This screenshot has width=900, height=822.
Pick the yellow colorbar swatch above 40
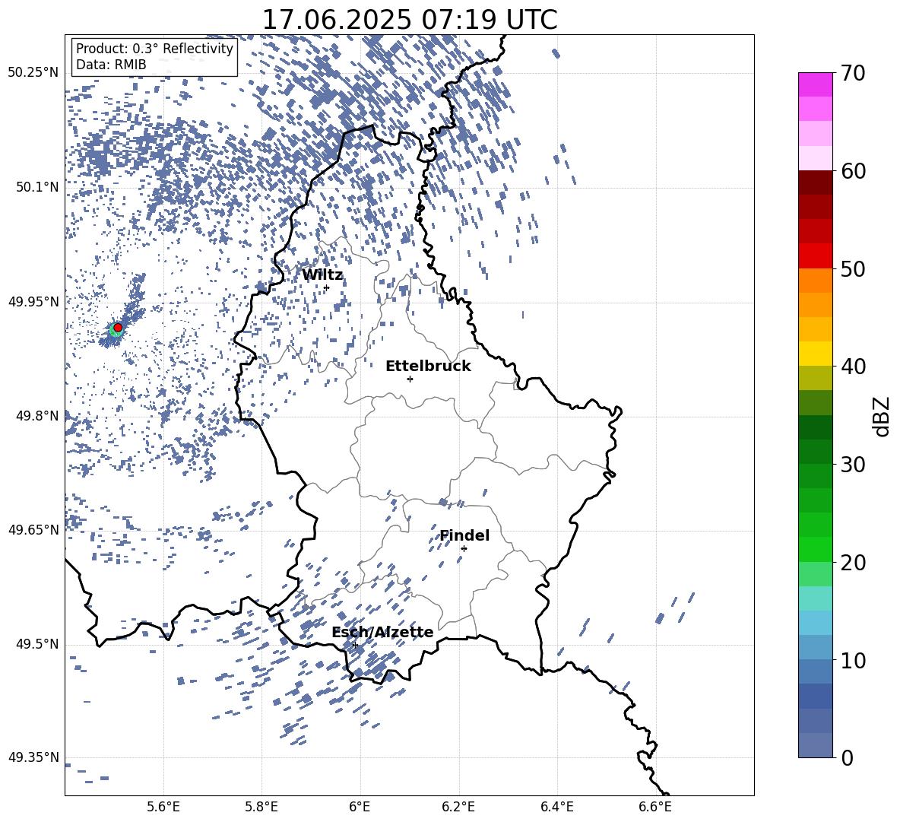point(816,354)
